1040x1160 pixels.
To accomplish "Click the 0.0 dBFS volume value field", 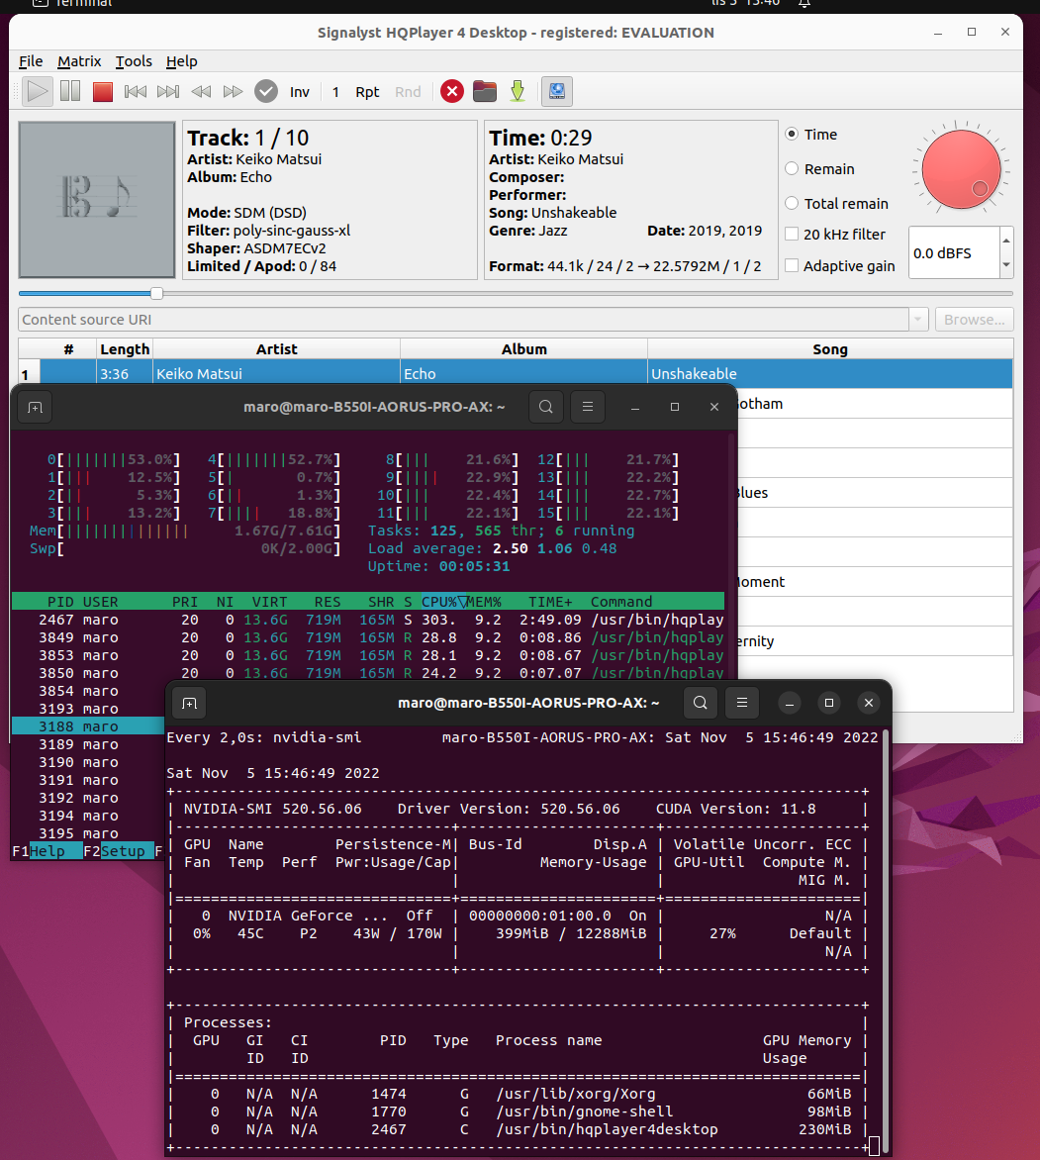I will [954, 253].
